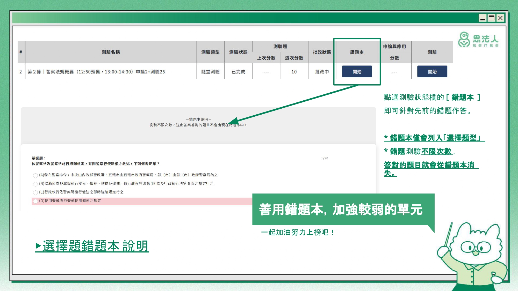
Task: Click 錯題本僅會列入選擇題型 underlined text
Action: (434, 138)
